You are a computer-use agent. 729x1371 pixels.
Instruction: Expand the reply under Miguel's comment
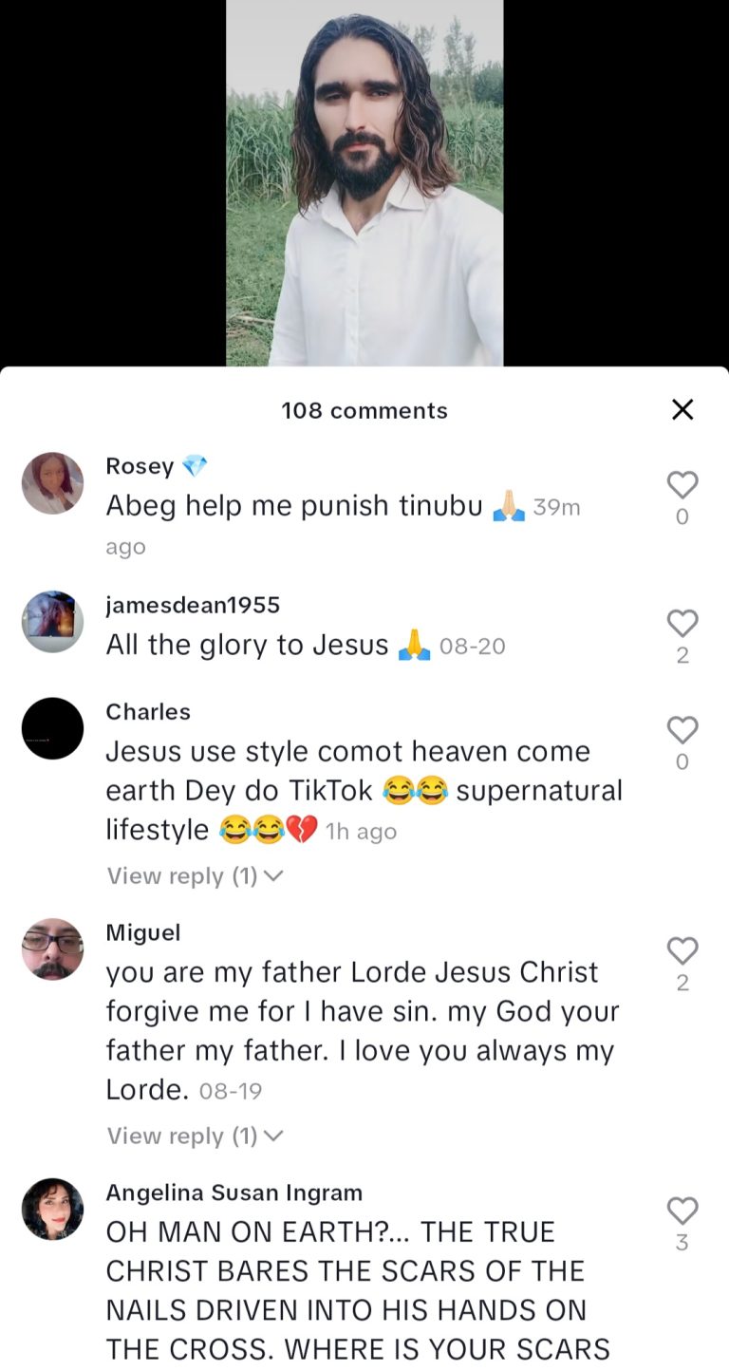[195, 1136]
